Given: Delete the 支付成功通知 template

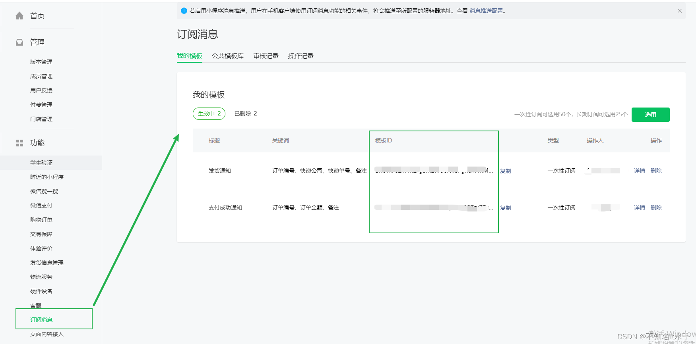Looking at the screenshot, I should [656, 208].
